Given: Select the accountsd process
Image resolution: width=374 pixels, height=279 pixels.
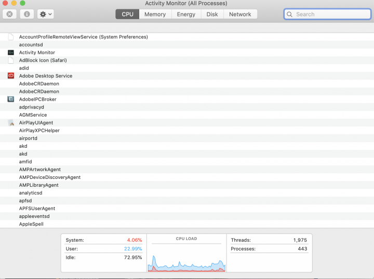Looking at the screenshot, I should click(31, 45).
